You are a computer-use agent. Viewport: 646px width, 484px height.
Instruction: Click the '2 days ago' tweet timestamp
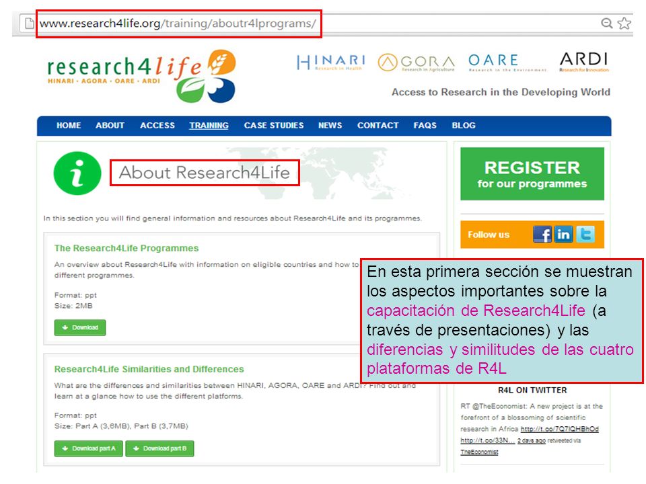tap(532, 441)
